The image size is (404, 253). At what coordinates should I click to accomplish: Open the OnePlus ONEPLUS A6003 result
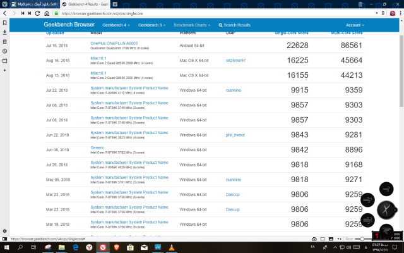pyautogui.click(x=116, y=43)
